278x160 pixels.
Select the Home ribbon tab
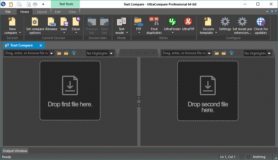[x=25, y=12]
